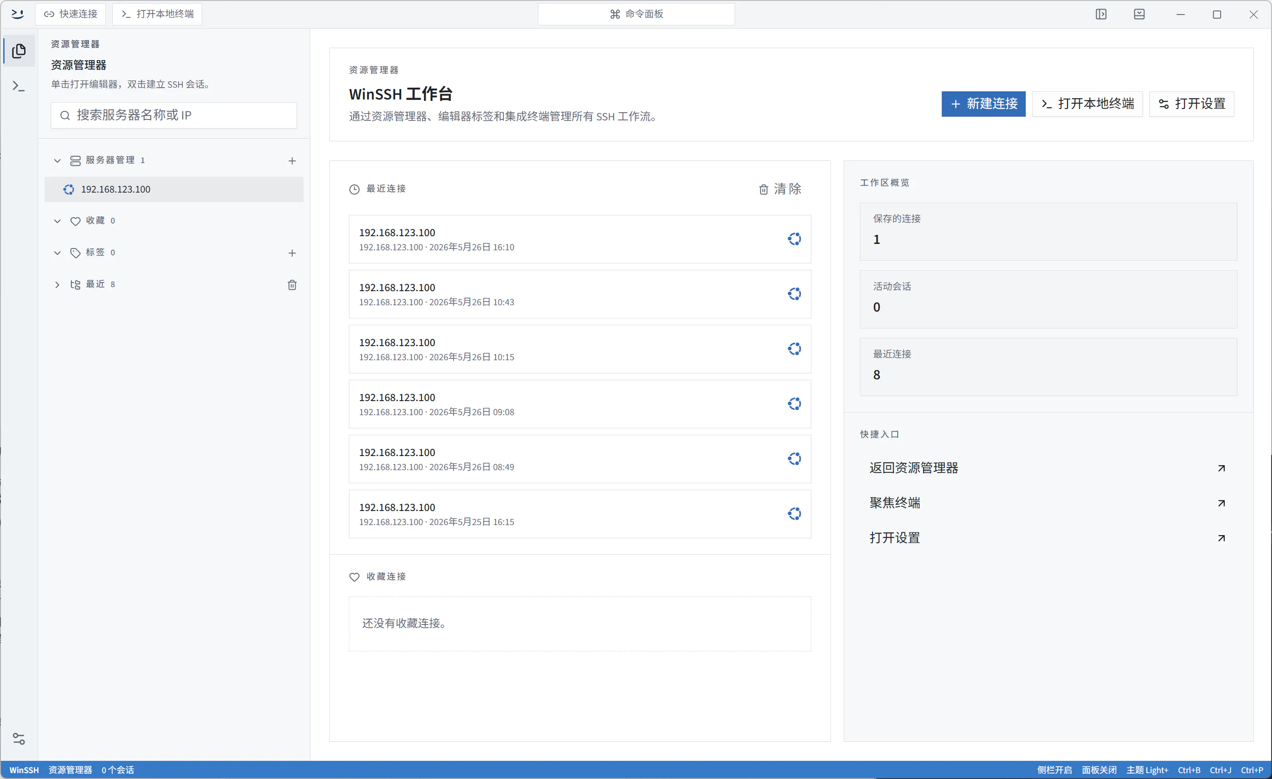Add a server in 服务器管理 group
This screenshot has width=1272, height=779.
(x=292, y=160)
